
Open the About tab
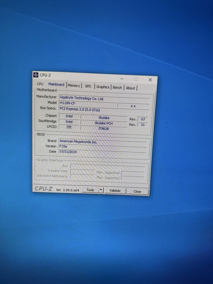[130, 88]
